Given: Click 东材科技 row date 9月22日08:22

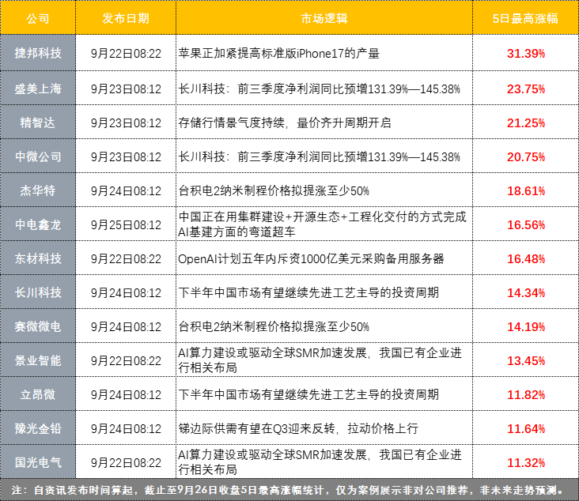Looking at the screenshot, I should [126, 258].
